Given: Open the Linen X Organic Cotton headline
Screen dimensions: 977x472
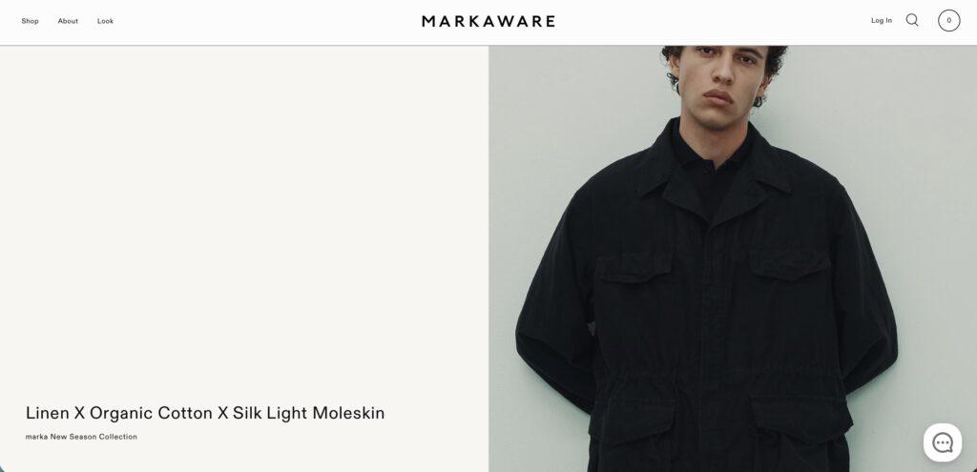Looking at the screenshot, I should point(205,414).
